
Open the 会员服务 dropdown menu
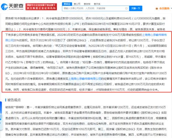[164, 8]
